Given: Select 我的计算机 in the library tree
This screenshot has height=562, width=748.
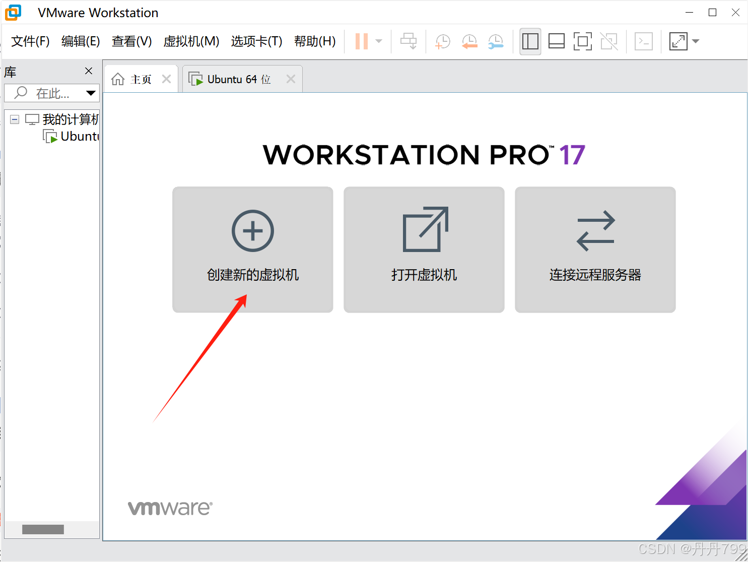Looking at the screenshot, I should pos(70,119).
